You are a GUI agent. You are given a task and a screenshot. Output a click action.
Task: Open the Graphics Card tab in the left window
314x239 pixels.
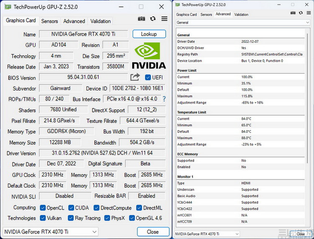coord(21,21)
